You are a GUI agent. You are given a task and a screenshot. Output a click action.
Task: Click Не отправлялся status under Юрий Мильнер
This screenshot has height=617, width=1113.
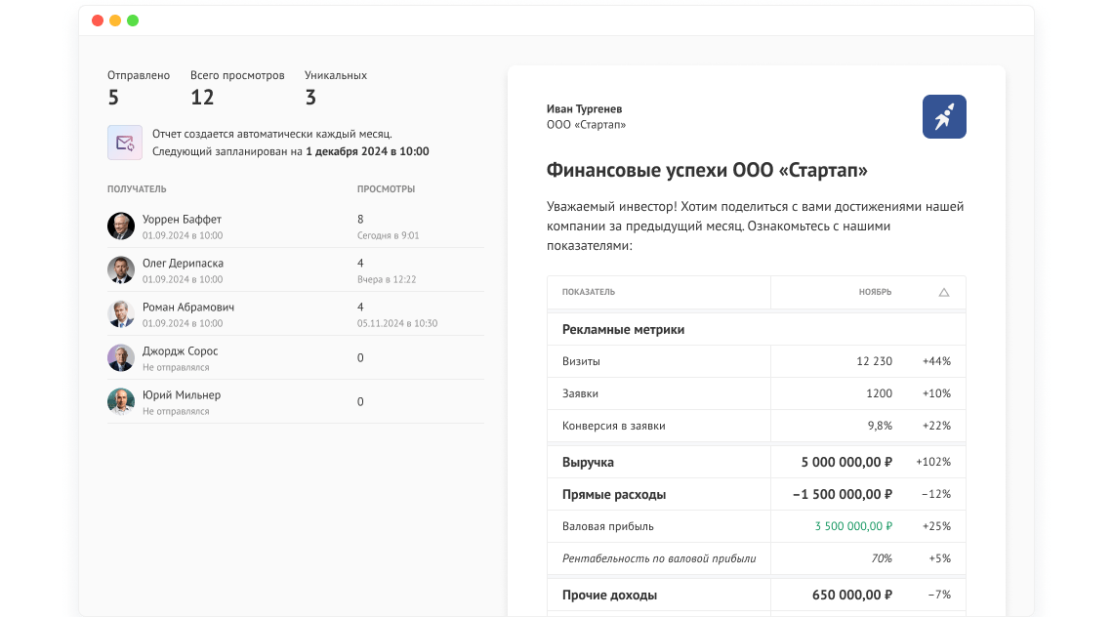[176, 412]
